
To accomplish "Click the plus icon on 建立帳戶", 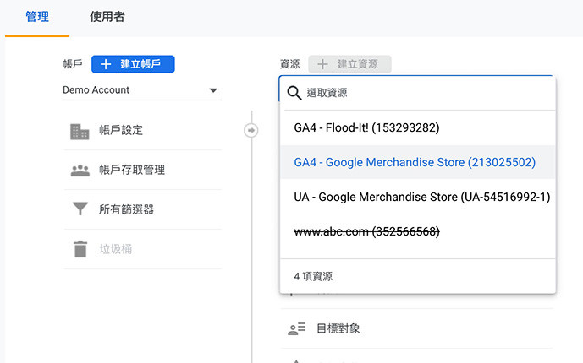I will [x=107, y=64].
